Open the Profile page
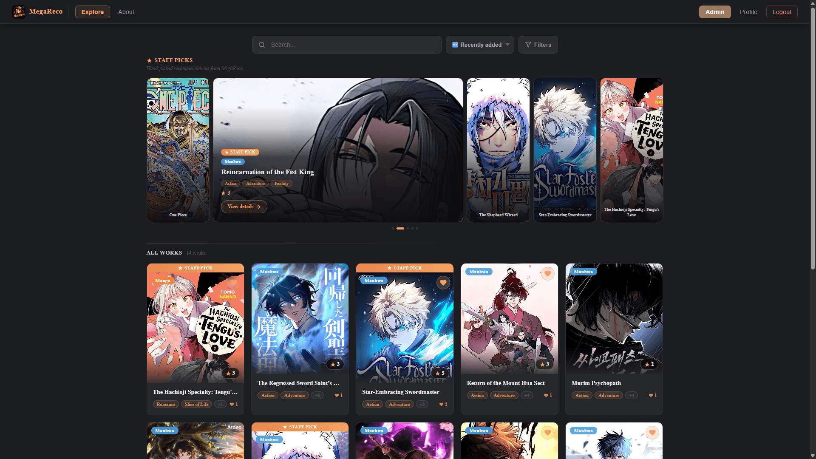The image size is (816, 459). 748,12
